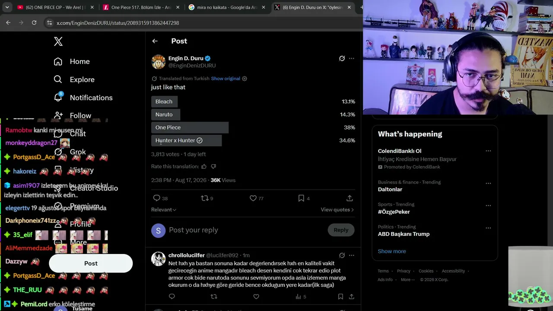The image size is (553, 311).
Task: Click the Reply button
Action: point(341,230)
